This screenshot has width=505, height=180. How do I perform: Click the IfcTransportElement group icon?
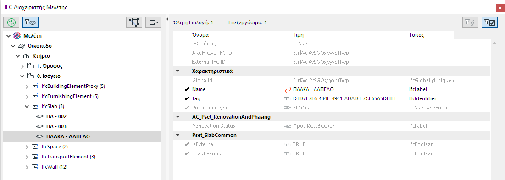(x=35, y=157)
